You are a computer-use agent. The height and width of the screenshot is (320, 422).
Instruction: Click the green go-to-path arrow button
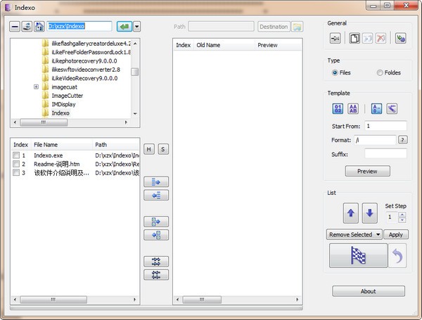[124, 27]
